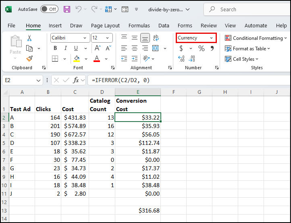Open the font size 12 dropdown
Image resolution: width=291 pixels, height=223 pixels.
coord(107,38)
